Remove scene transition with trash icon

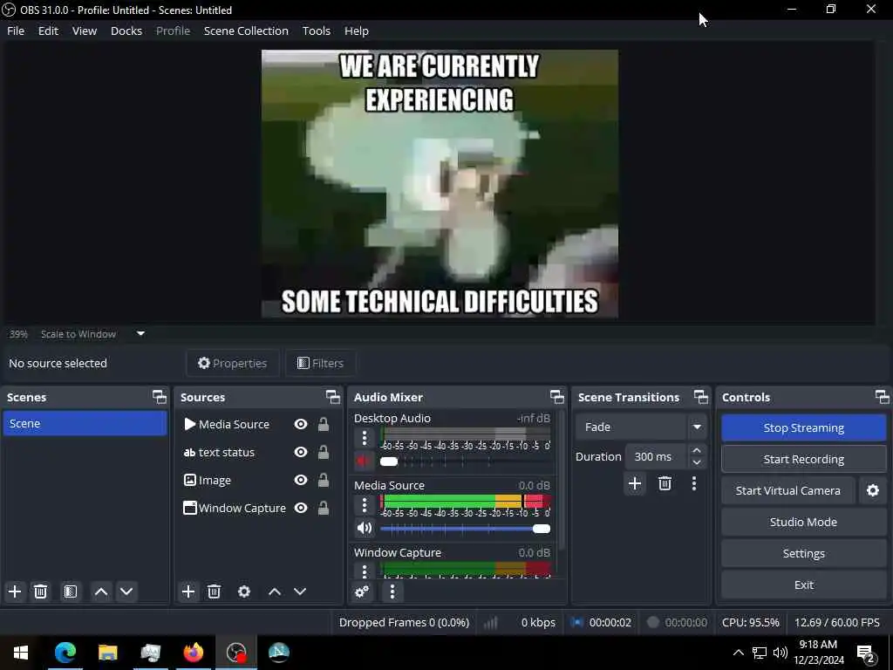665,483
